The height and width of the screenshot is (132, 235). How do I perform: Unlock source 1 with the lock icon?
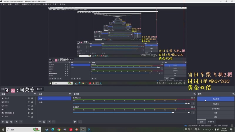click(32, 109)
